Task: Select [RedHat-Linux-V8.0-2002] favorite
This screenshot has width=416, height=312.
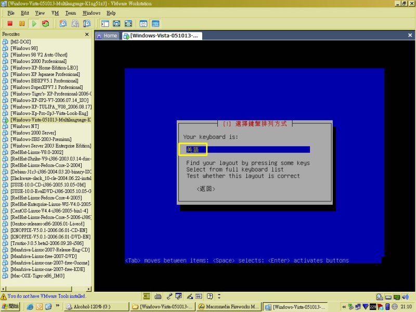Action: (x=37, y=152)
